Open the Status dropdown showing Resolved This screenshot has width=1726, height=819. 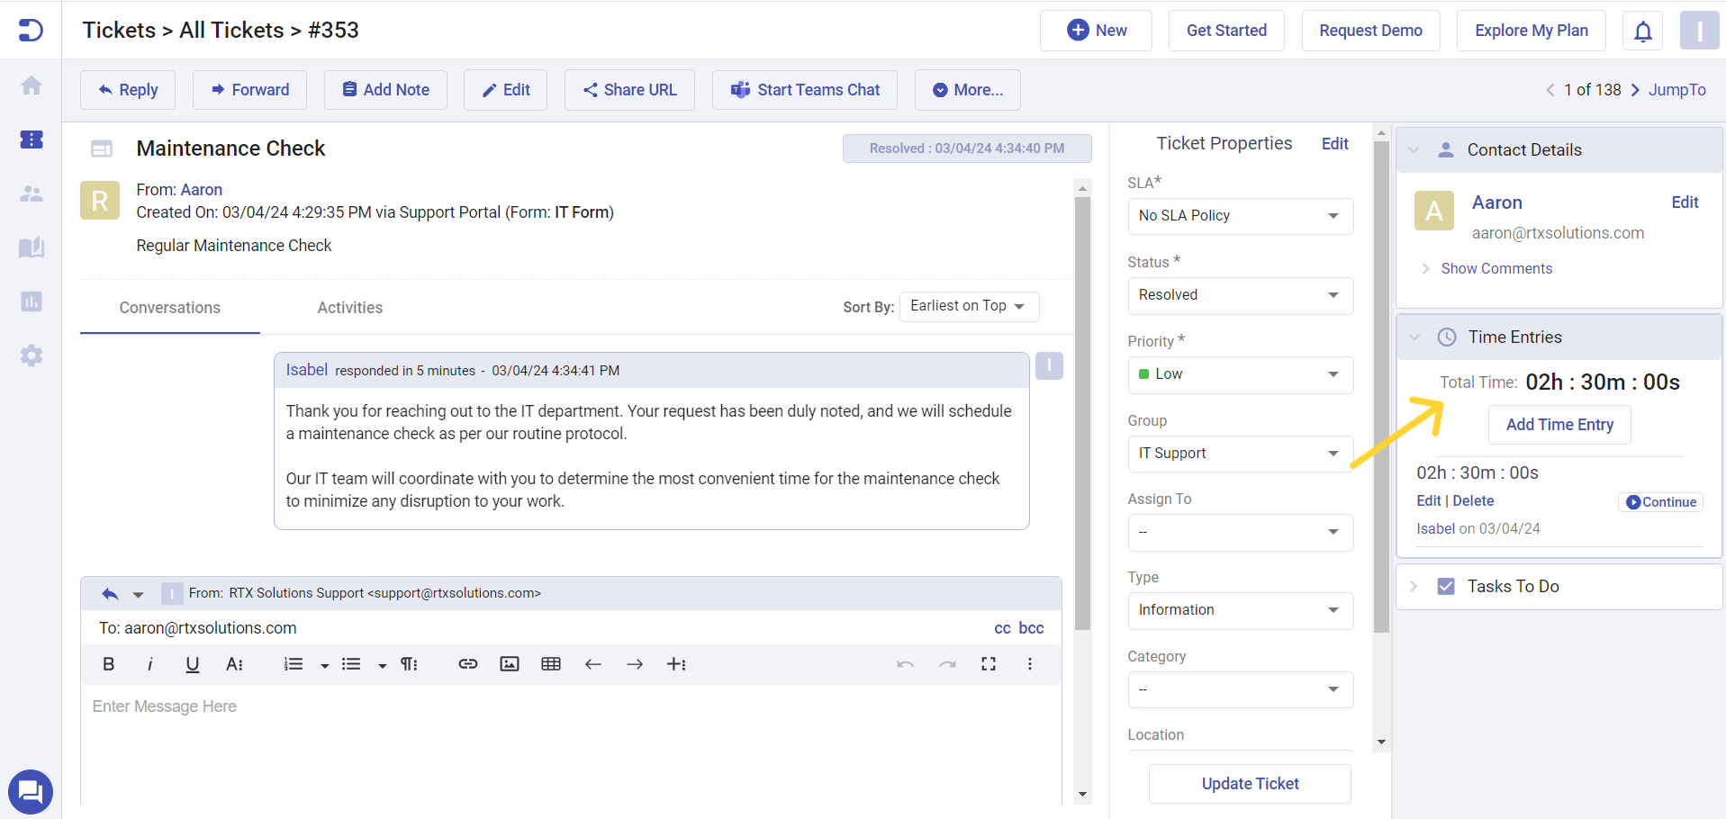pos(1240,295)
